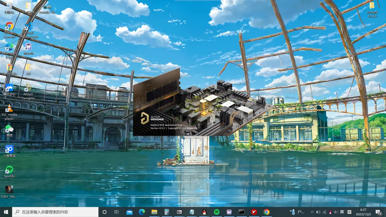Click the QQ tray icon
This screenshot has width=386, height=217.
pyautogui.click(x=330, y=212)
